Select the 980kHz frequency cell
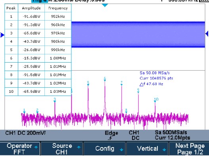This screenshot has height=159, width=209. [58, 42]
